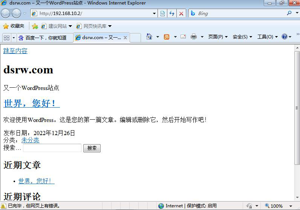Close the dsrw.com tab
Viewport: 300px width, 210px height.
coord(126,38)
